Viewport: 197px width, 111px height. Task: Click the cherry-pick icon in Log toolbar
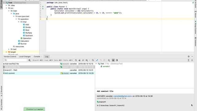79,60
